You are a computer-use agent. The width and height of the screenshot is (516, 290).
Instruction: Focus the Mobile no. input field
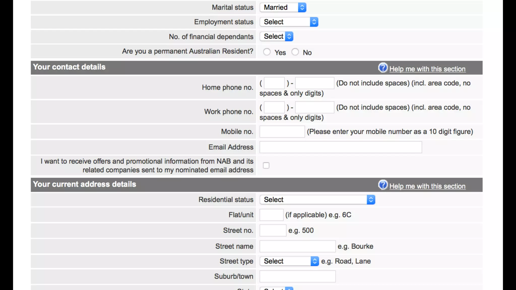pos(282,132)
